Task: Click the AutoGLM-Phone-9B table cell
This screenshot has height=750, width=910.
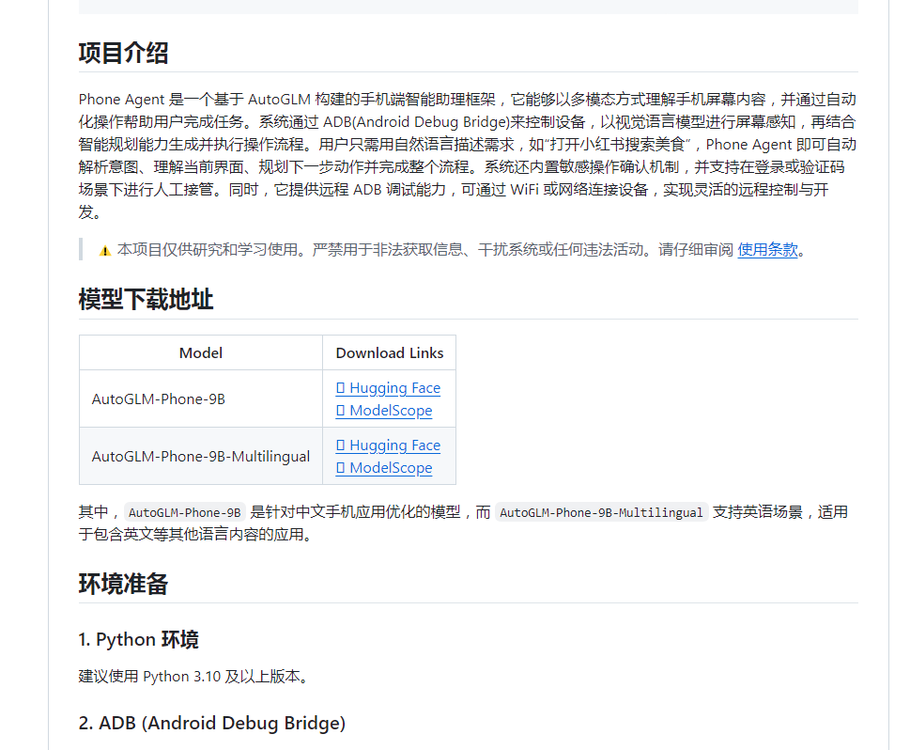Action: (201, 398)
